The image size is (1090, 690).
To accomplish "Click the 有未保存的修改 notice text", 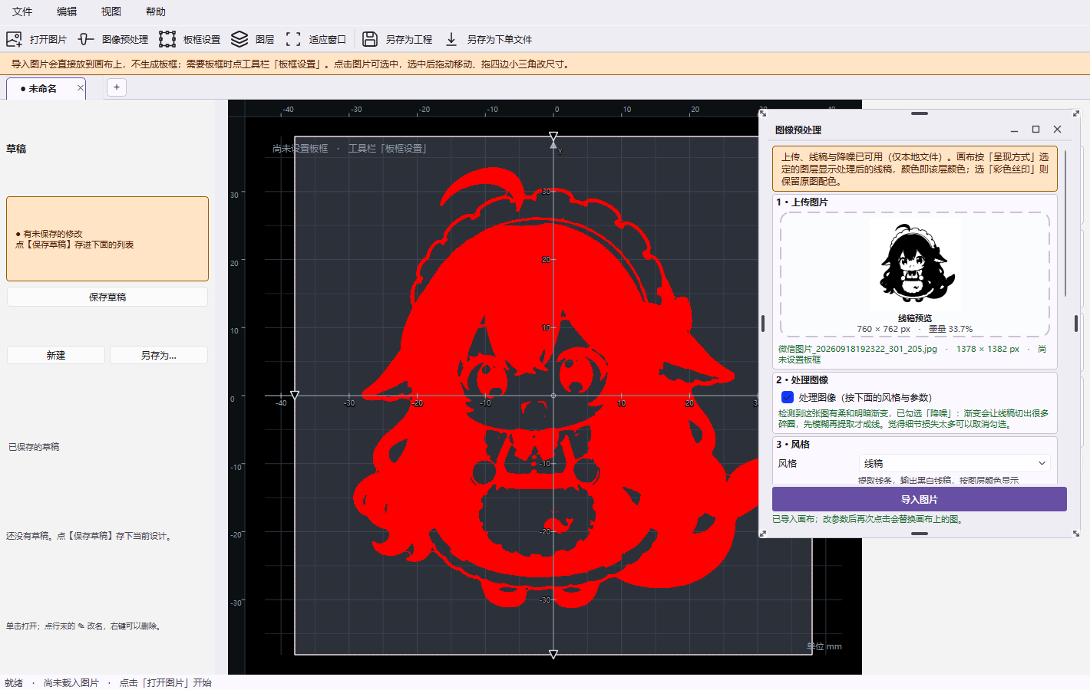I will tap(52, 234).
